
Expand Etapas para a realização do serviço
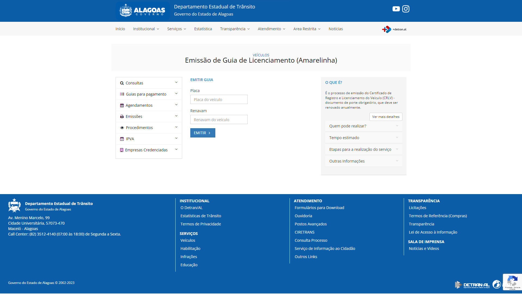pos(363,149)
